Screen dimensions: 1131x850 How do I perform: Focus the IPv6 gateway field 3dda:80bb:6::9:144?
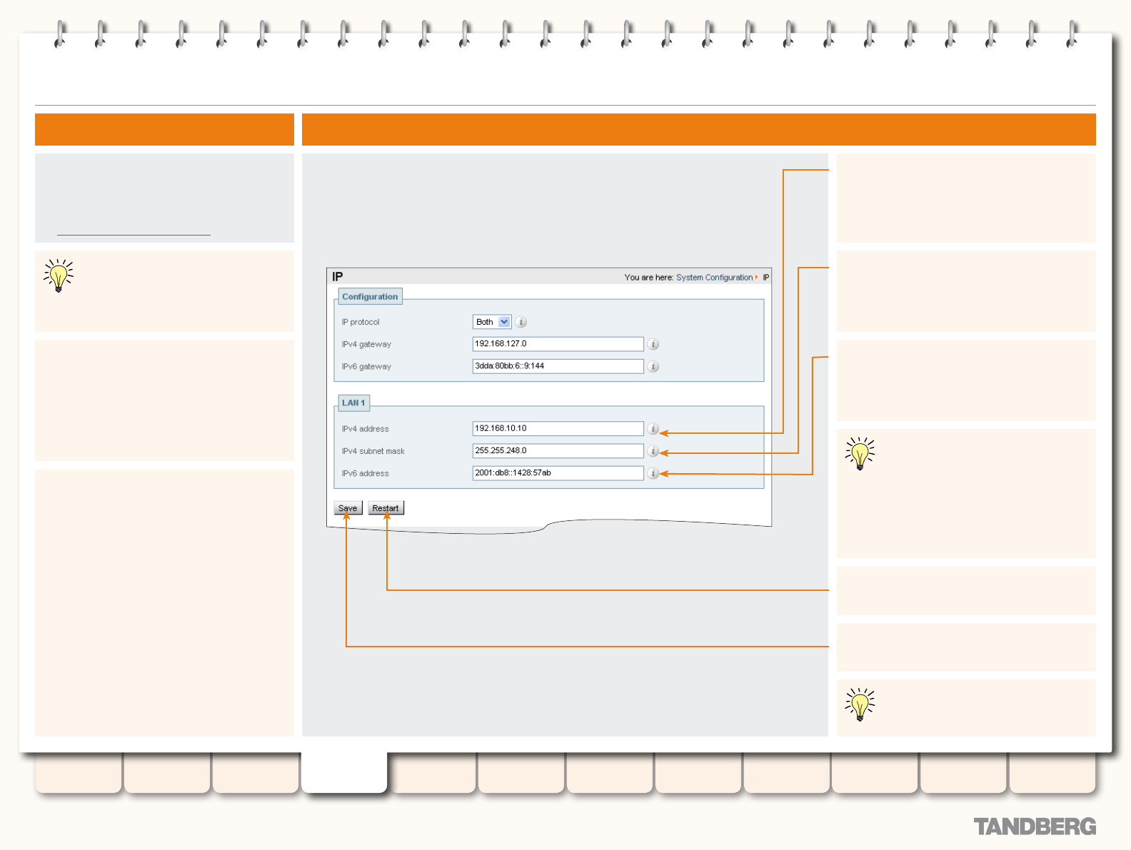coord(558,366)
